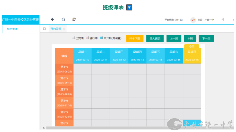
Task: Go to home via house icon in toolbar
Action: pyautogui.click(x=63, y=19)
